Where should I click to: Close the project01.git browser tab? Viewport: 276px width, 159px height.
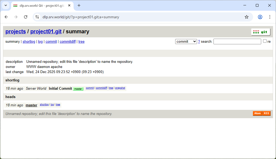click(69, 5)
